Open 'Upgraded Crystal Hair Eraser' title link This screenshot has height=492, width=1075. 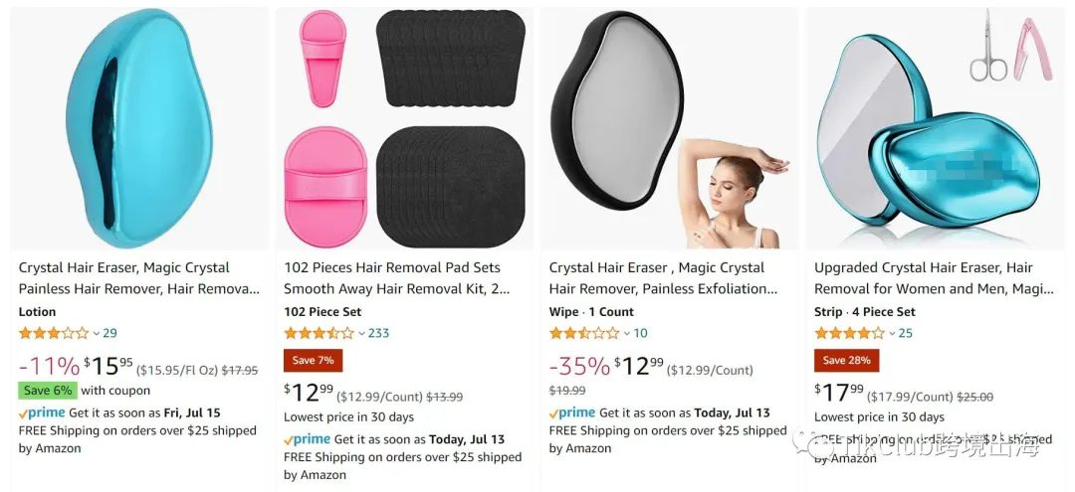(935, 278)
